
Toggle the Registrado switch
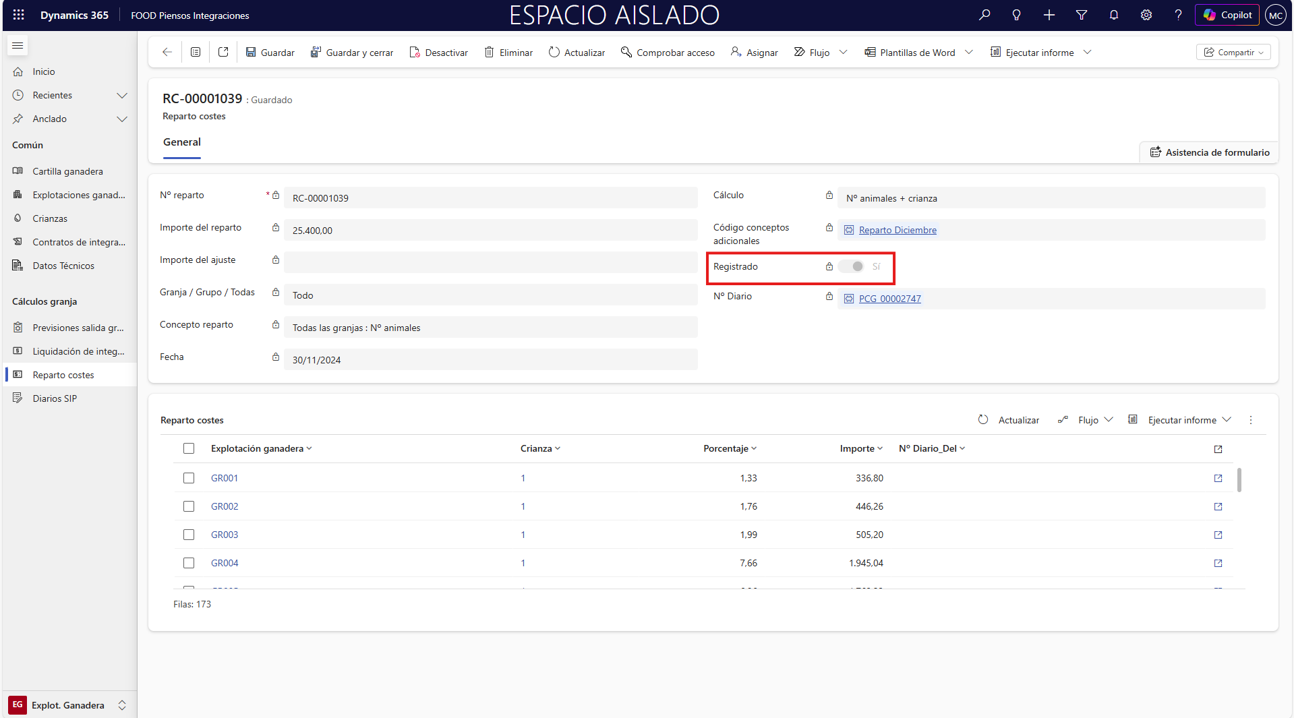[x=852, y=266]
